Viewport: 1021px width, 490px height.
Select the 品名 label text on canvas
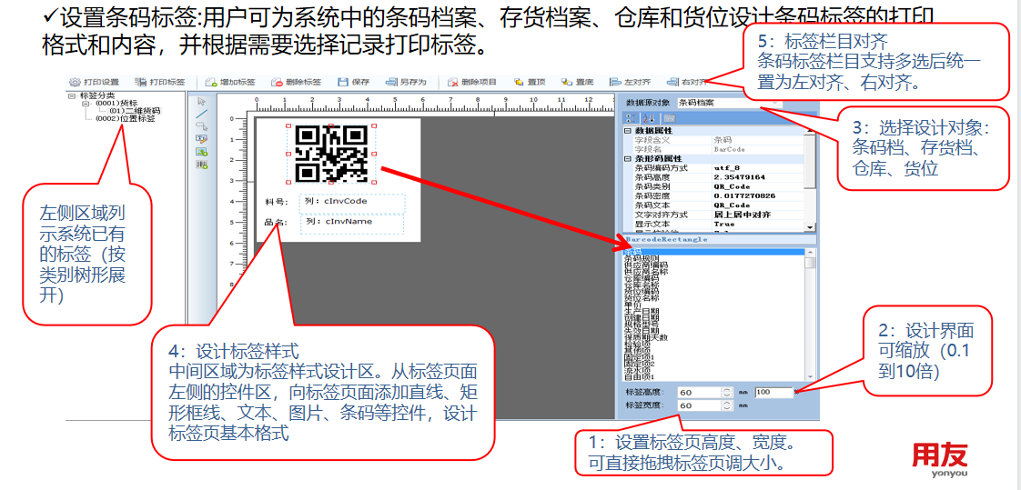[x=276, y=222]
